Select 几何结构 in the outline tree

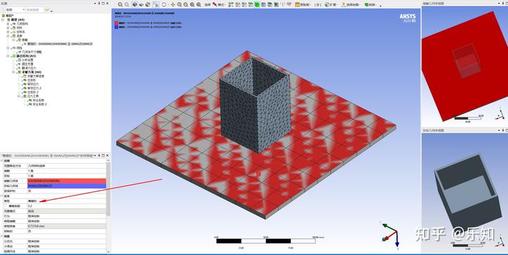pos(23,24)
